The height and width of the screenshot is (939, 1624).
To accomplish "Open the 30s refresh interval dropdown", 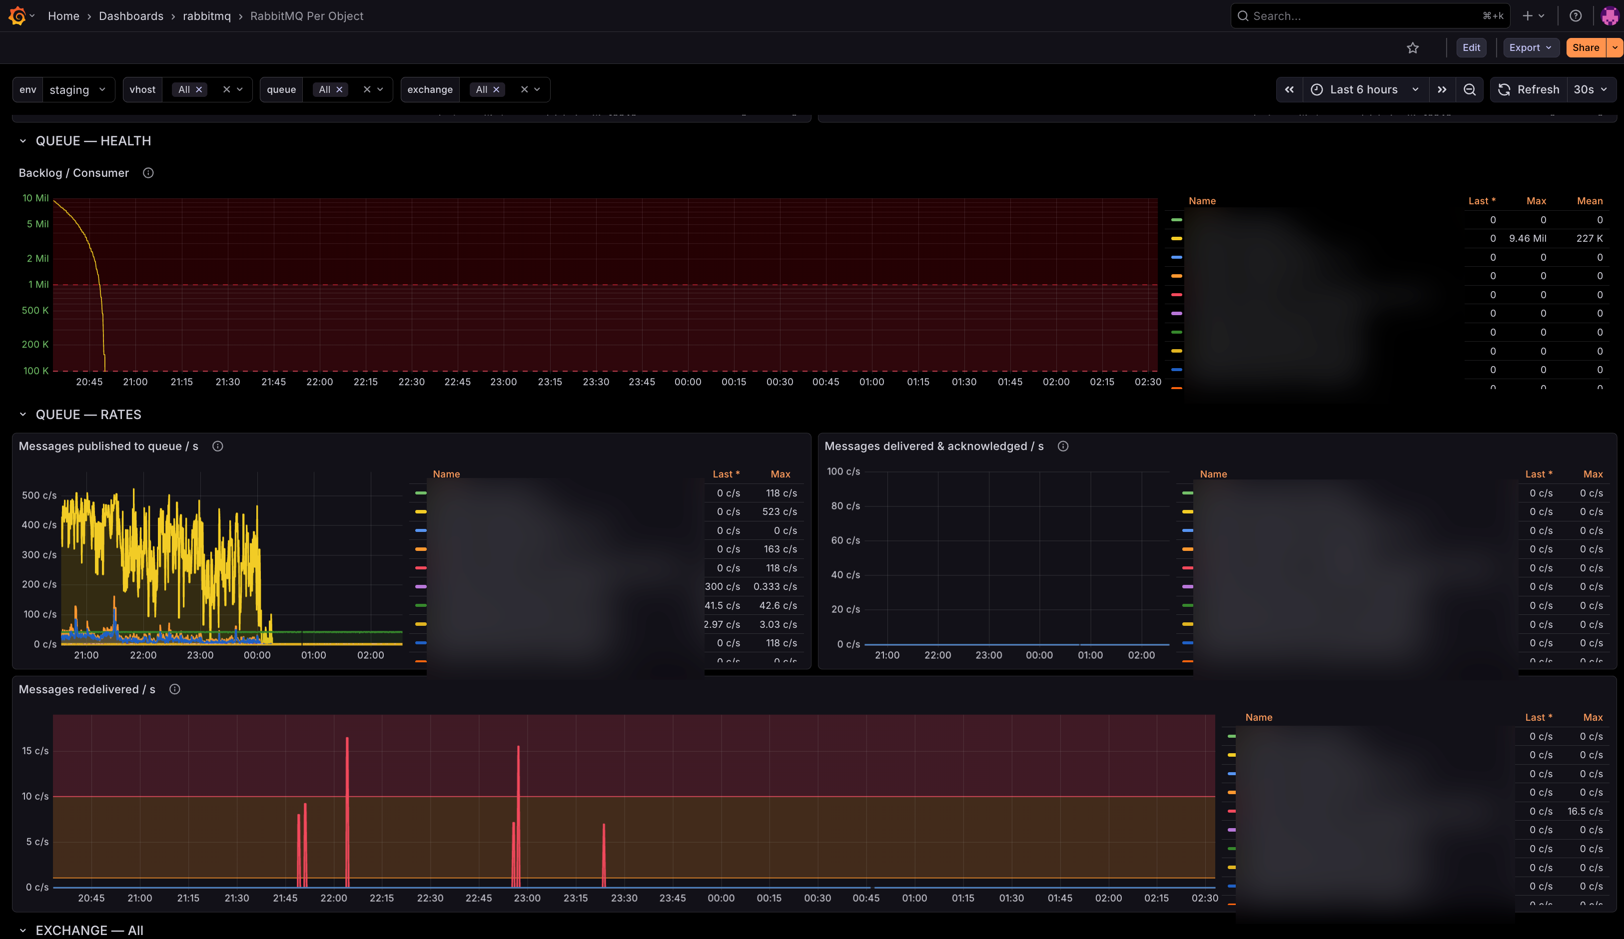I will [x=1591, y=89].
